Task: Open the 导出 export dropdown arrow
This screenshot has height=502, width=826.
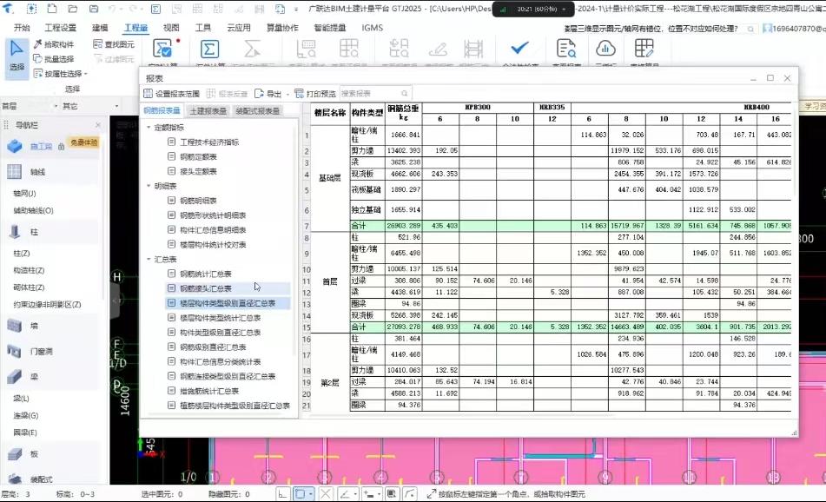Action: [x=287, y=94]
